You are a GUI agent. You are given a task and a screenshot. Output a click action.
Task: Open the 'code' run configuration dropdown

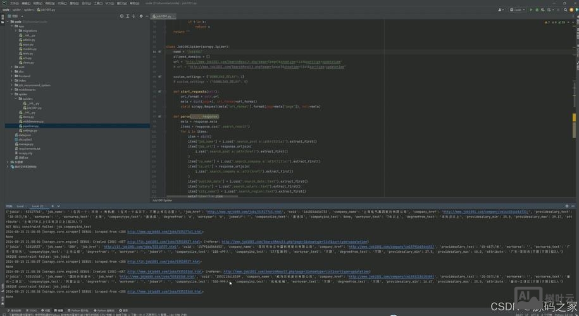(x=518, y=9)
